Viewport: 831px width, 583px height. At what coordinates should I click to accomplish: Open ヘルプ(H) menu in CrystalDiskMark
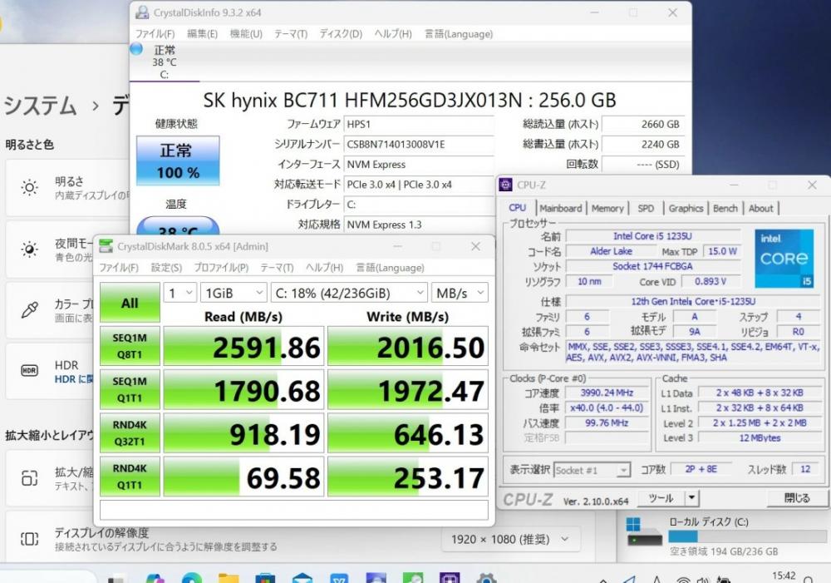(x=324, y=267)
